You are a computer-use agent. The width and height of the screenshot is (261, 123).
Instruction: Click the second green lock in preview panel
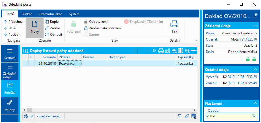point(254,59)
